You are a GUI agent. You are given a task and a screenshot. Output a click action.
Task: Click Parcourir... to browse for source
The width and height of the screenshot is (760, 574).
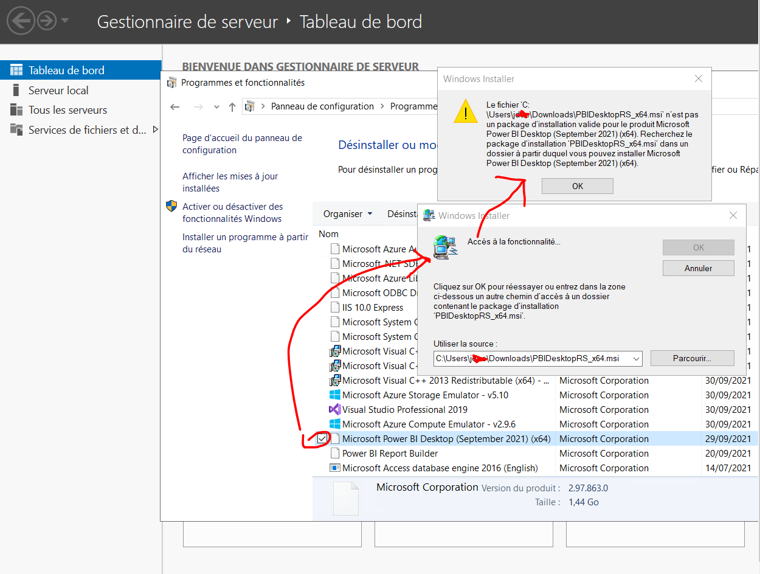point(693,358)
